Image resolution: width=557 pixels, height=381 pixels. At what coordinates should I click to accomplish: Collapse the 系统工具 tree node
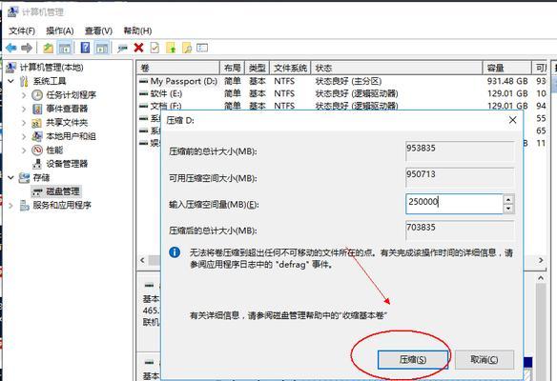click(11, 81)
